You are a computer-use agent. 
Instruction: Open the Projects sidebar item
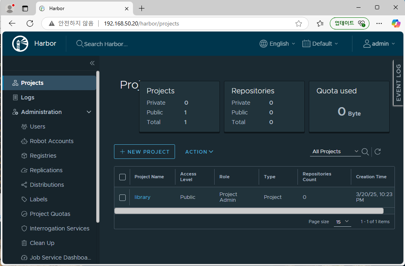(x=49, y=83)
